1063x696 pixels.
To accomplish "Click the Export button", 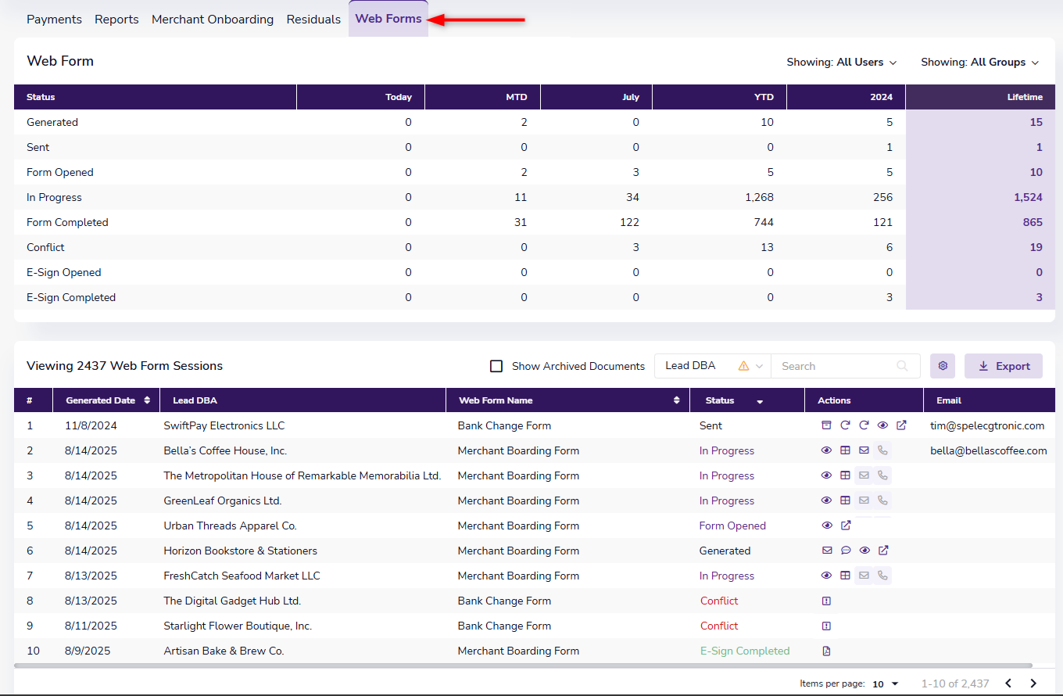I will [x=1004, y=366].
